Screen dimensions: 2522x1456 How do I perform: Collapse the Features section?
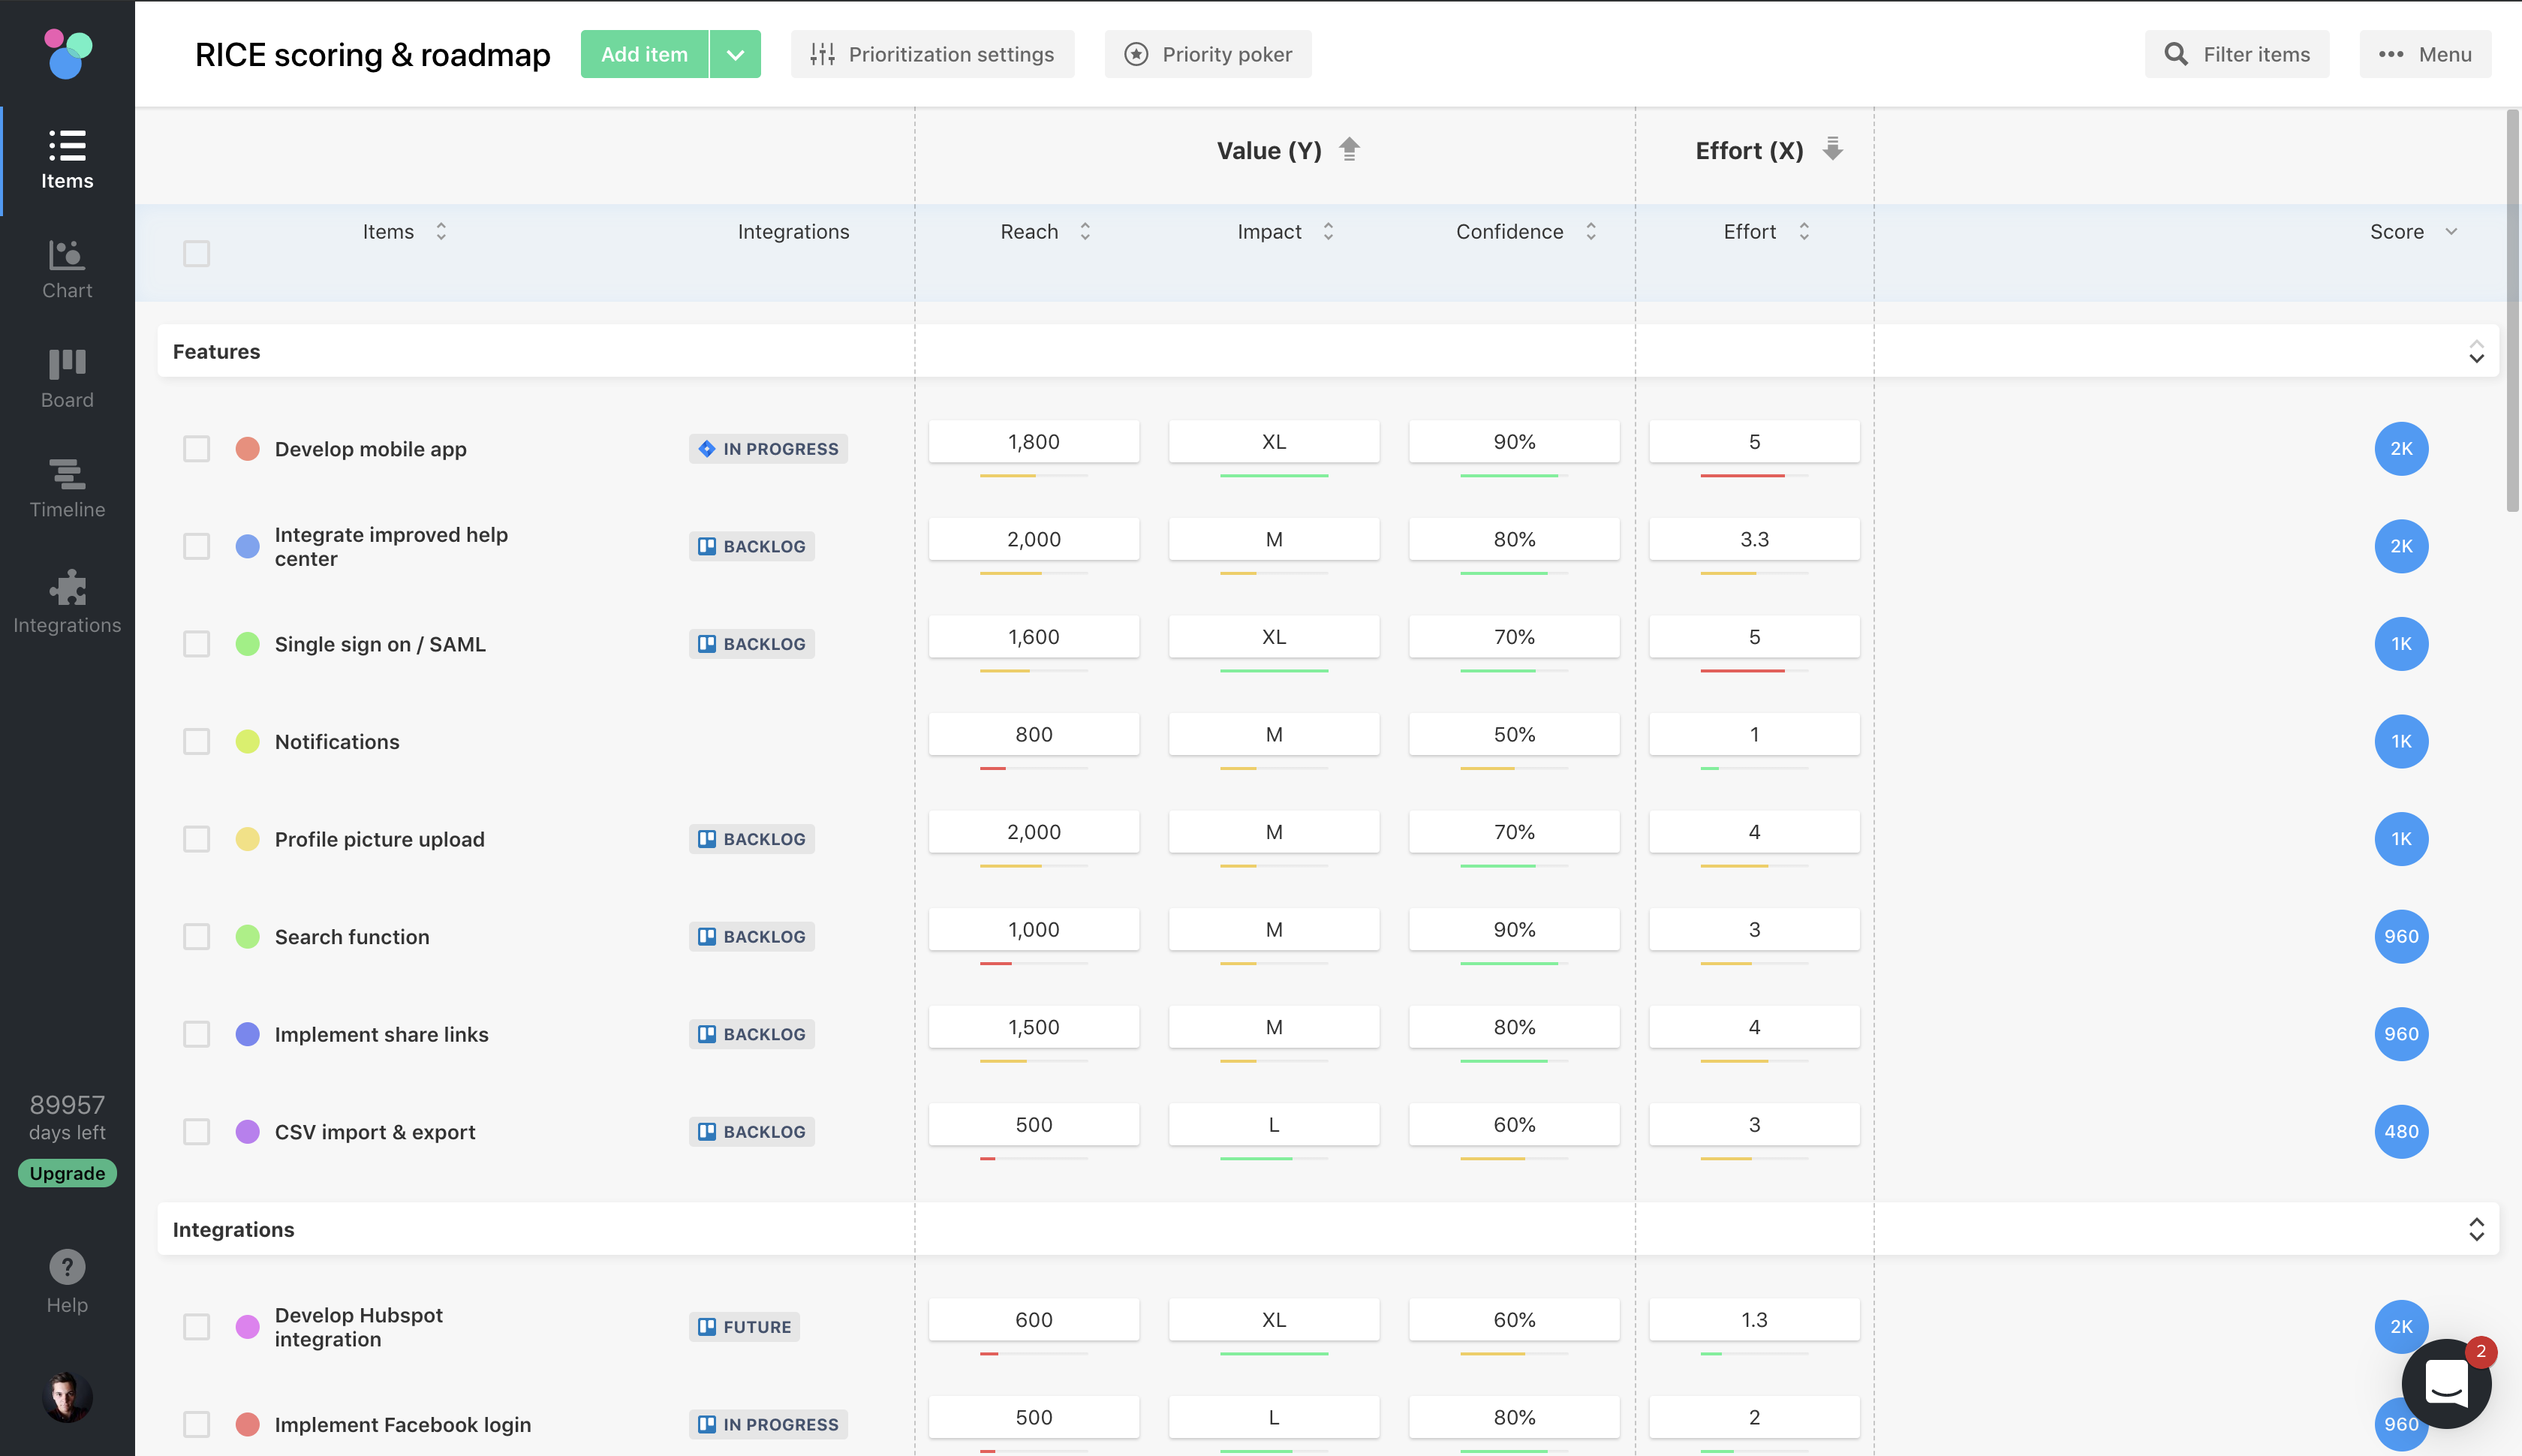[2476, 351]
